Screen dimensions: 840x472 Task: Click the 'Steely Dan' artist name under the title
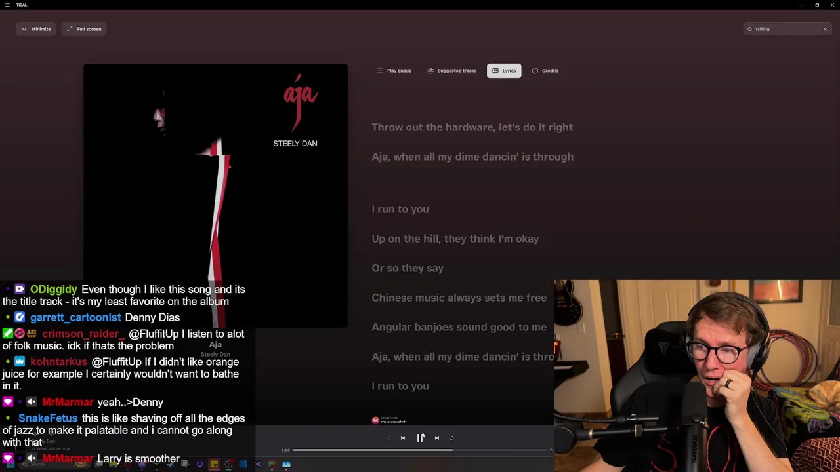(x=215, y=355)
